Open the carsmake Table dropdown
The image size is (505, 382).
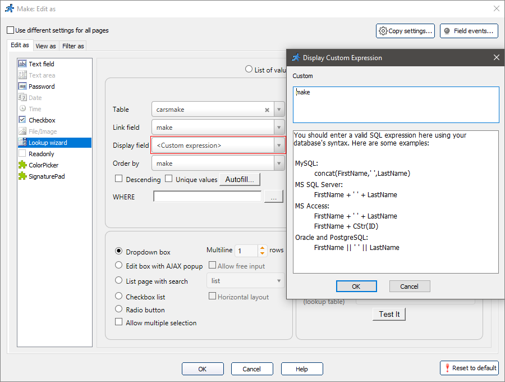click(x=278, y=109)
